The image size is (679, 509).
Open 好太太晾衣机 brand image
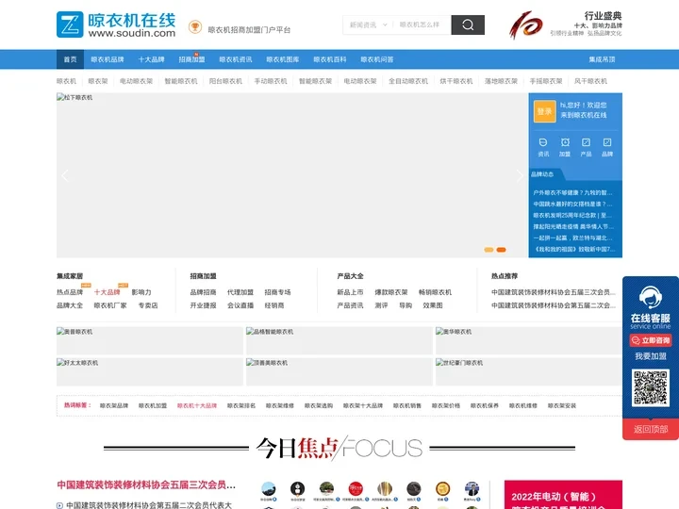149,371
